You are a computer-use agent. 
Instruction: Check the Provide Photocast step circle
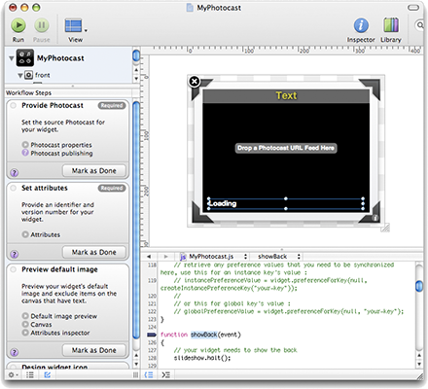pos(14,106)
